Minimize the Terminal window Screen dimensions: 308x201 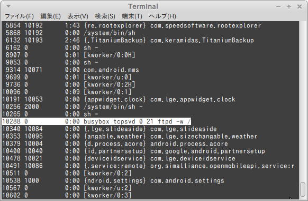[278, 7]
